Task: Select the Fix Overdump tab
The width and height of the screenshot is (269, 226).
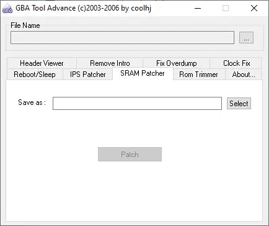Action: tap(177, 63)
